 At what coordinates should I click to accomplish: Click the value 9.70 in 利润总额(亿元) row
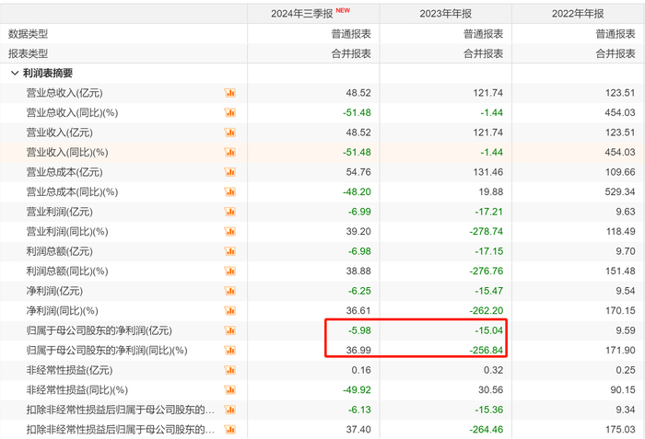click(626, 251)
